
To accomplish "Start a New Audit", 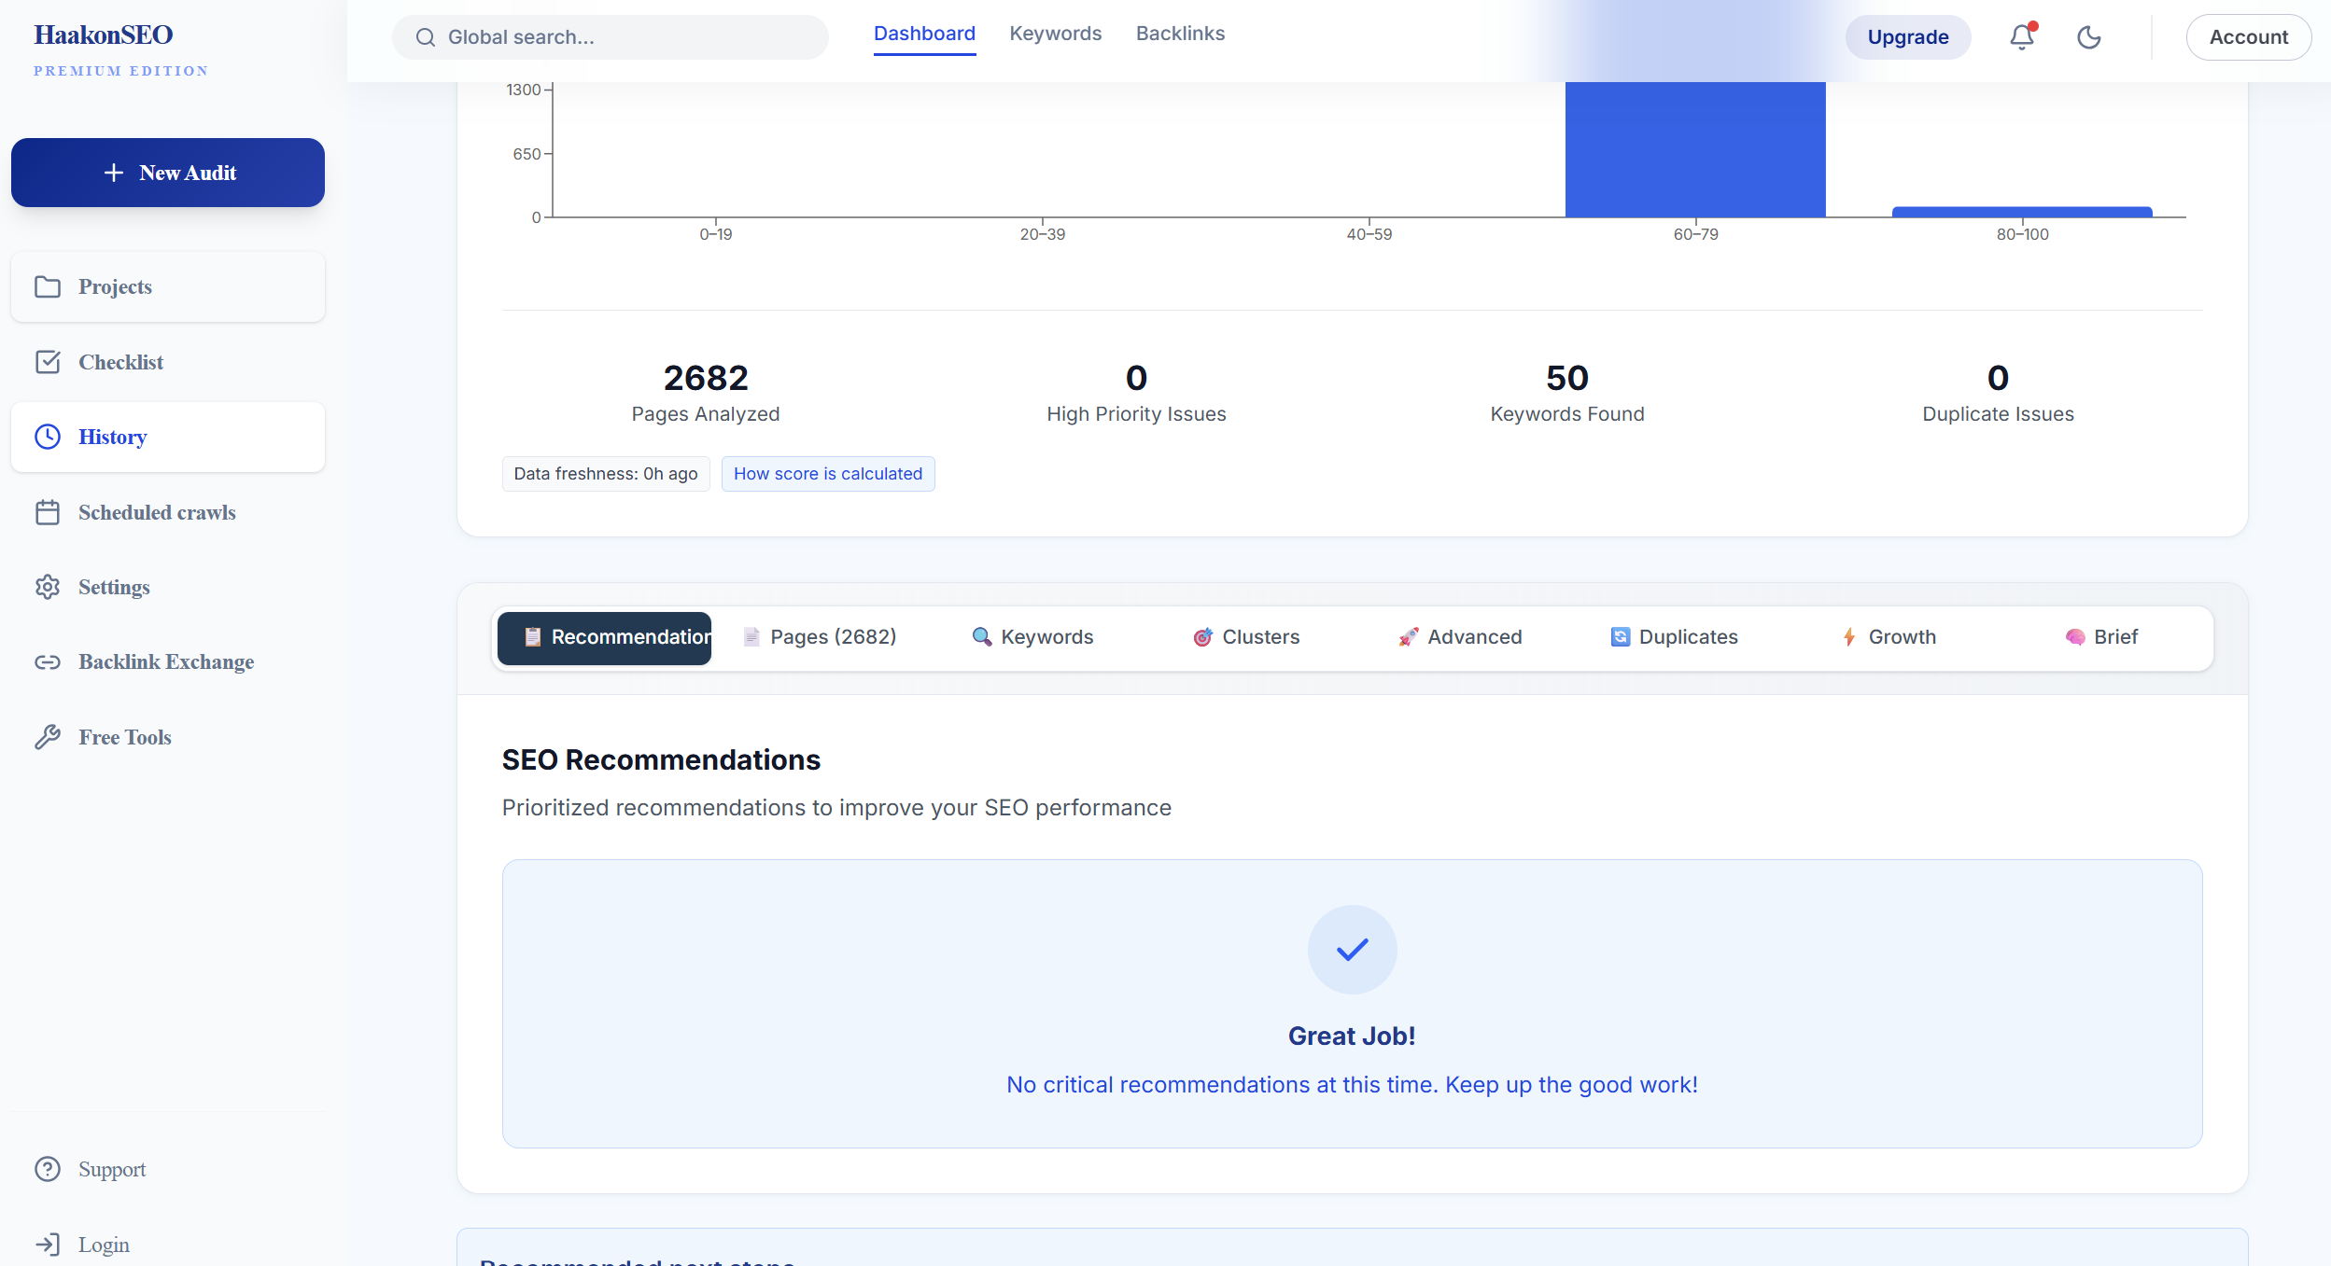I will click(168, 173).
